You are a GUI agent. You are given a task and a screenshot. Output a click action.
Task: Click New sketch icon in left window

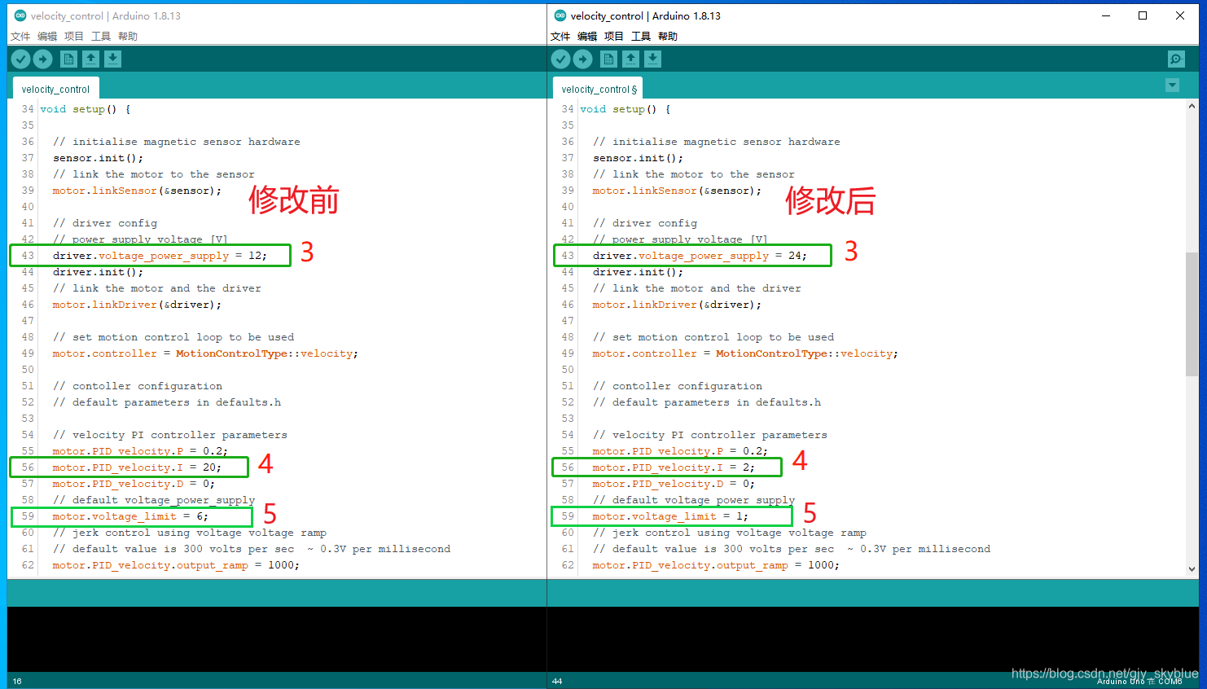(x=69, y=59)
